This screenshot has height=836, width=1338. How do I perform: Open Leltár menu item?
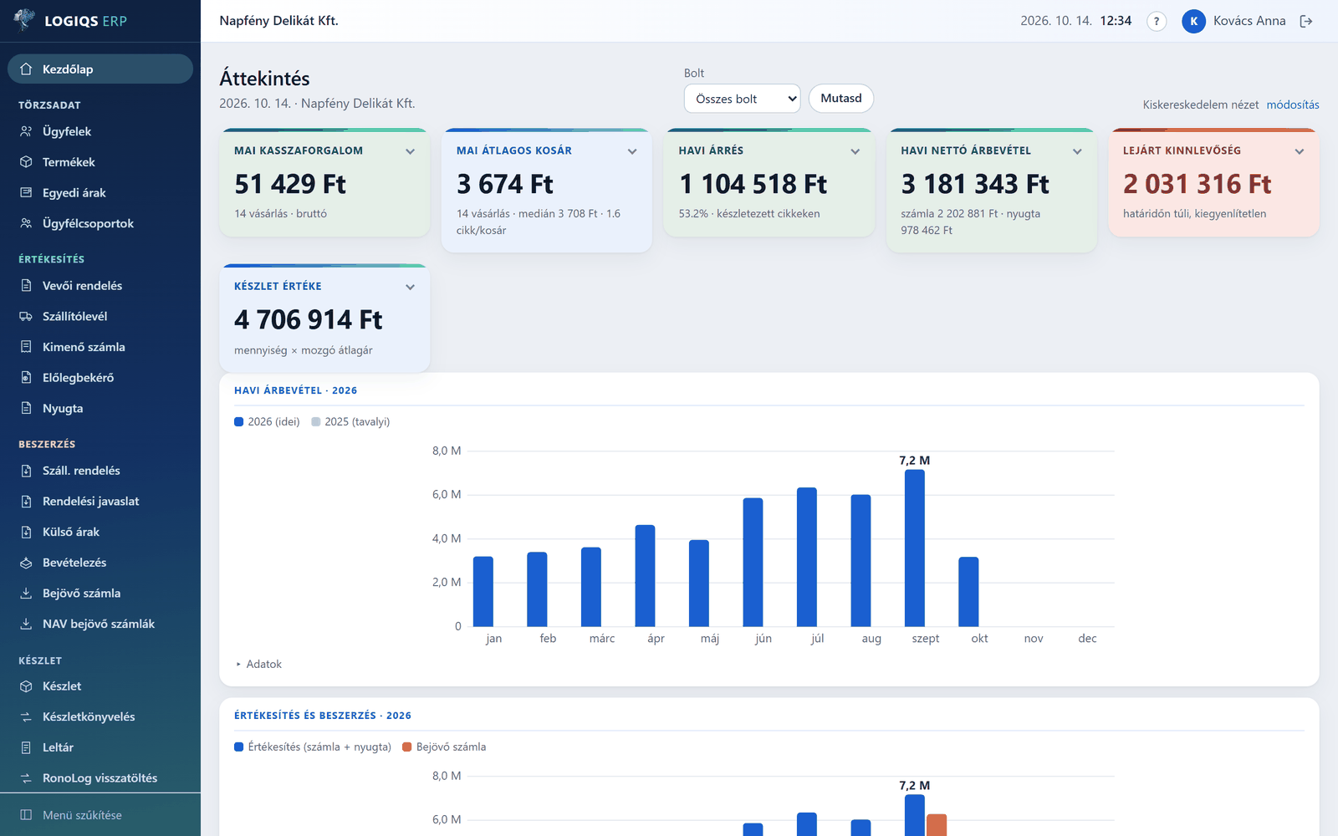coord(100,747)
